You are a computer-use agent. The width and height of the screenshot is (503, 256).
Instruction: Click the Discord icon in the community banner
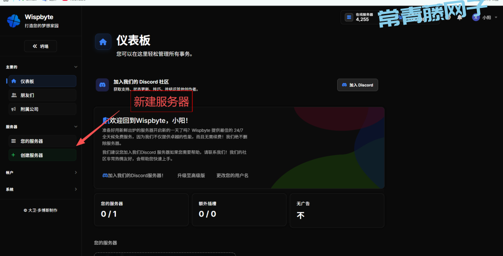point(102,85)
